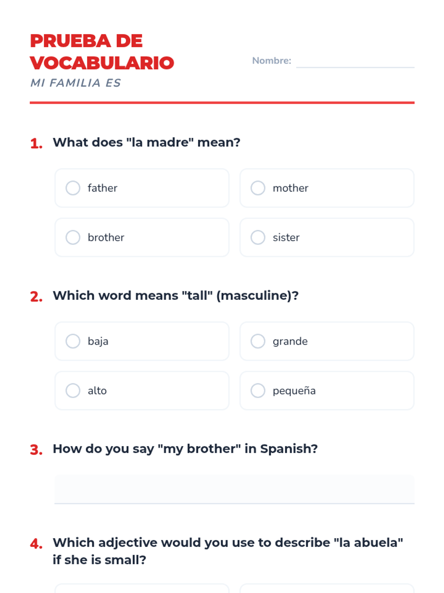This screenshot has height=593, width=444.
Task: Choose the "grande" radio option
Action: tap(258, 341)
